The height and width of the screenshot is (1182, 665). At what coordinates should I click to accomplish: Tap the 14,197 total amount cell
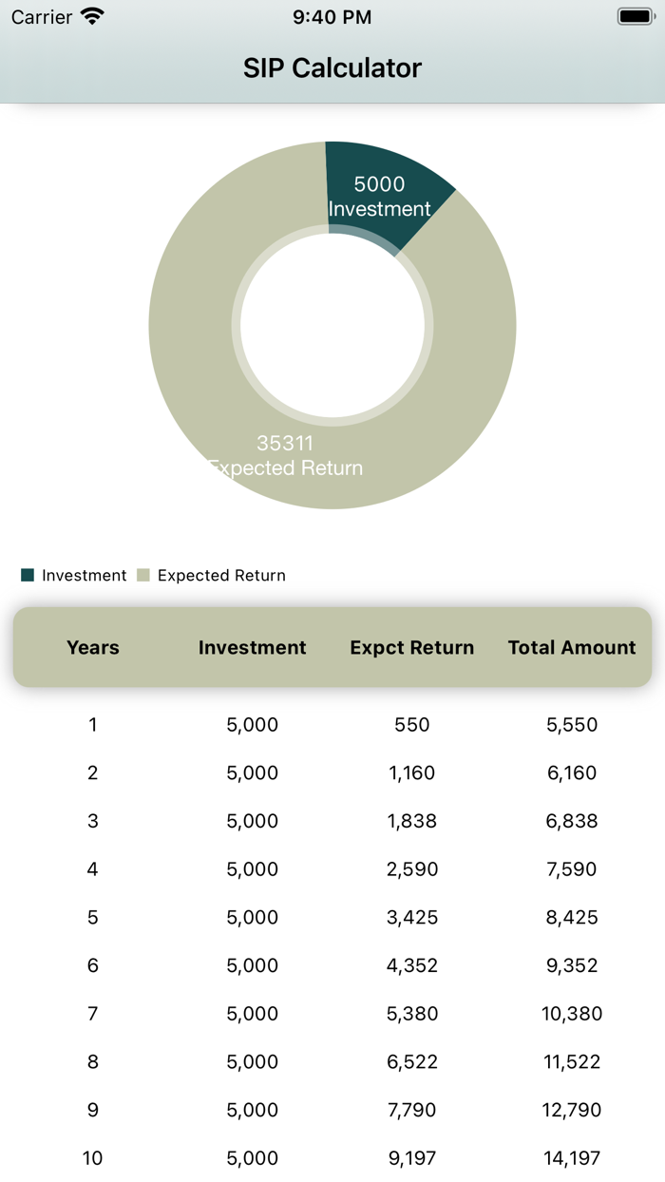572,1158
